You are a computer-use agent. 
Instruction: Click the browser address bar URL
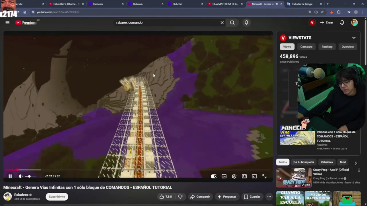58,12
